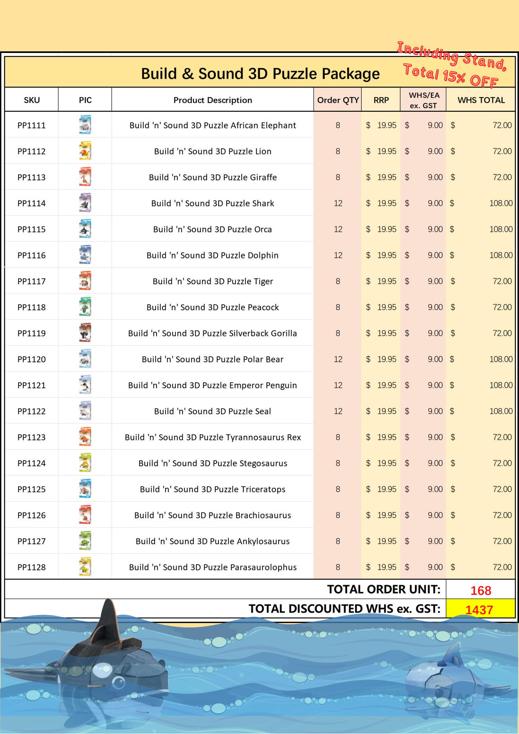
Task: Select the total order unit value 168
Action: coord(481,590)
